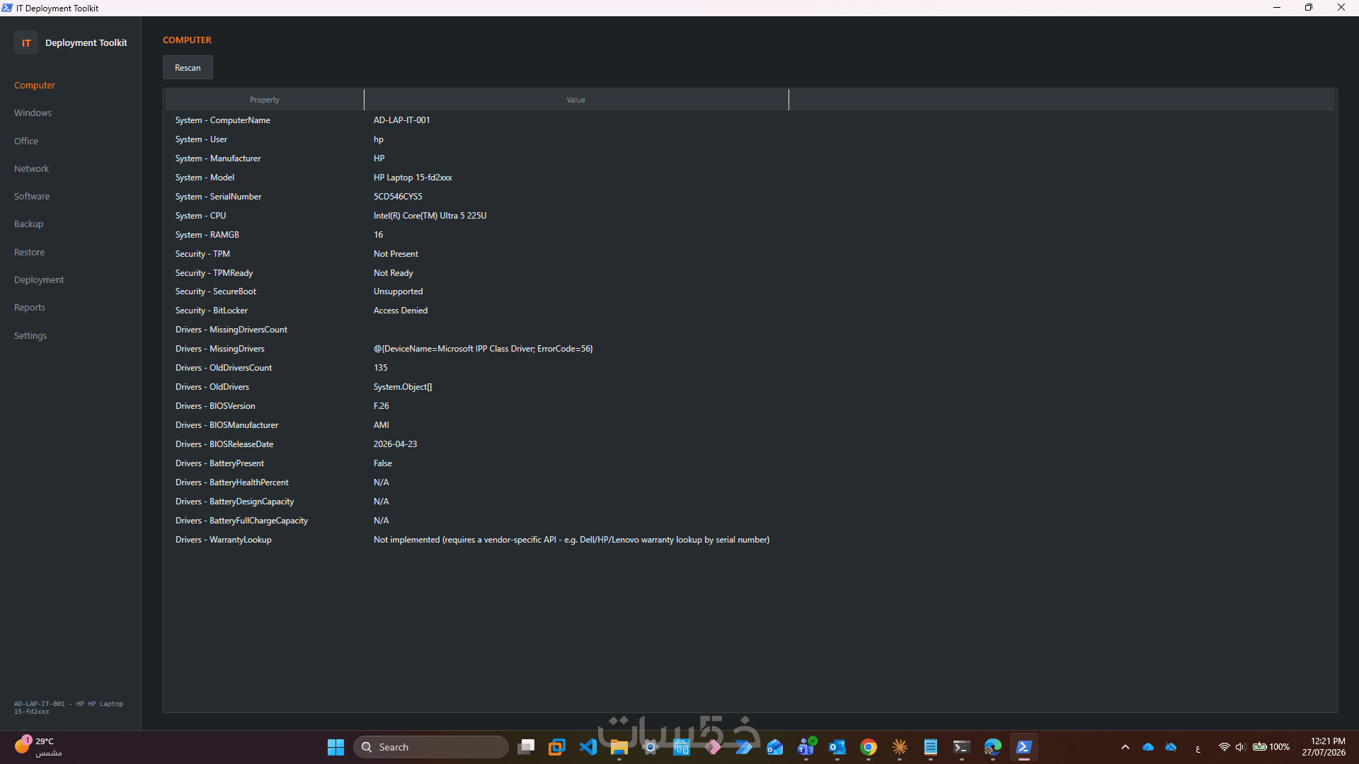Screen dimensions: 1359x764
Task: Click the HP Laptop 15-fd2xxx model value
Action: tap(413, 178)
